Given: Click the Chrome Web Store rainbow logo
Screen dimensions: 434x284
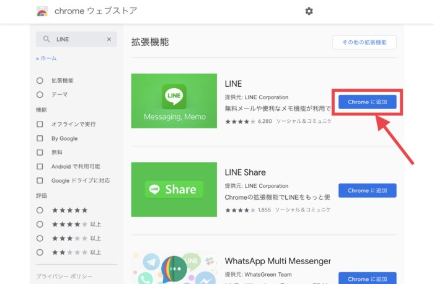Looking at the screenshot, I should pos(42,11).
